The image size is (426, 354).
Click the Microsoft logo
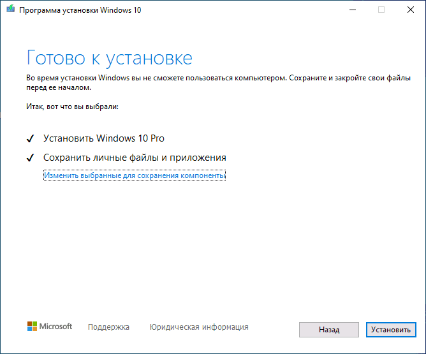pyautogui.click(x=50, y=327)
